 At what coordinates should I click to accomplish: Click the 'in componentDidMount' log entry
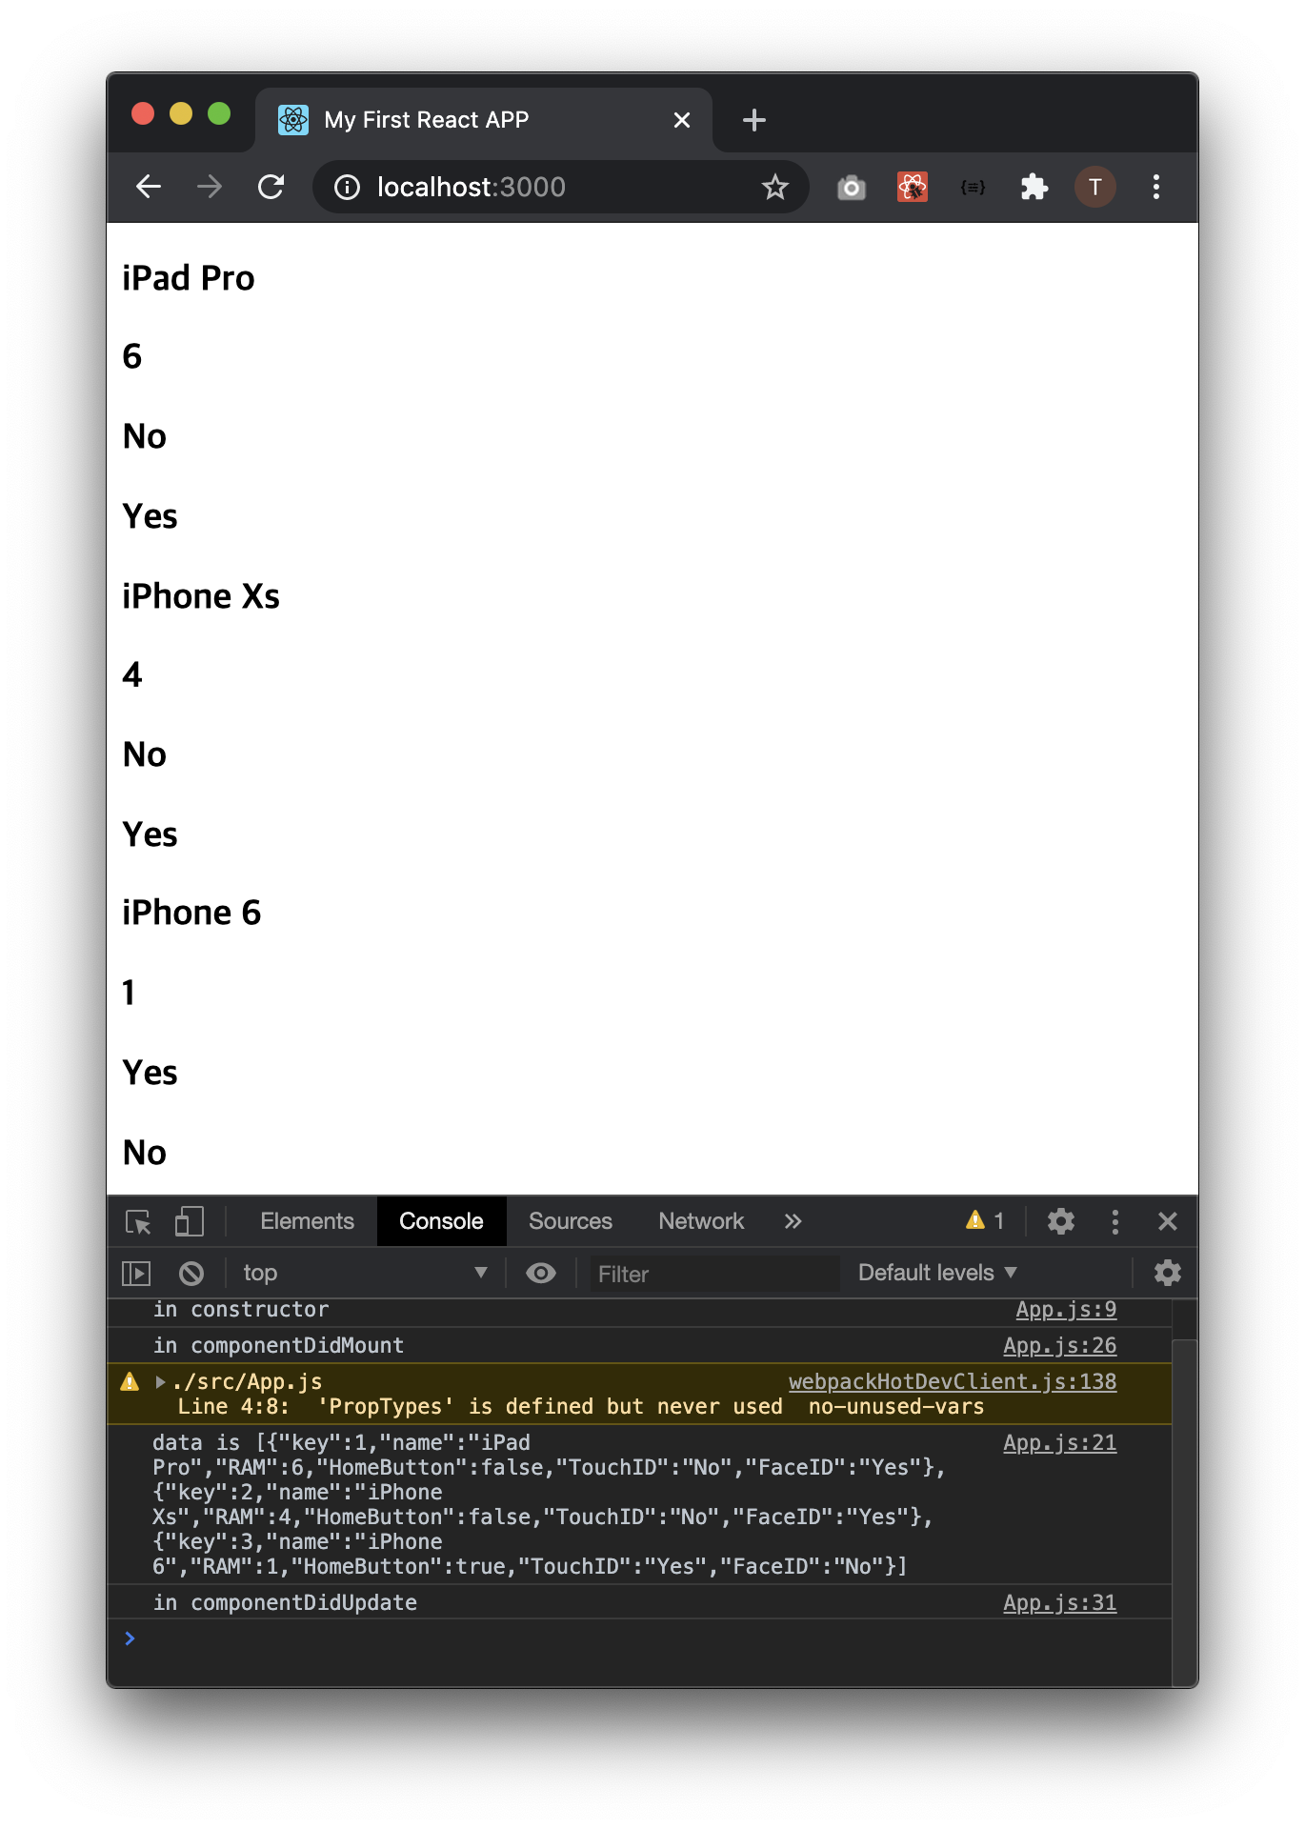[278, 1345]
